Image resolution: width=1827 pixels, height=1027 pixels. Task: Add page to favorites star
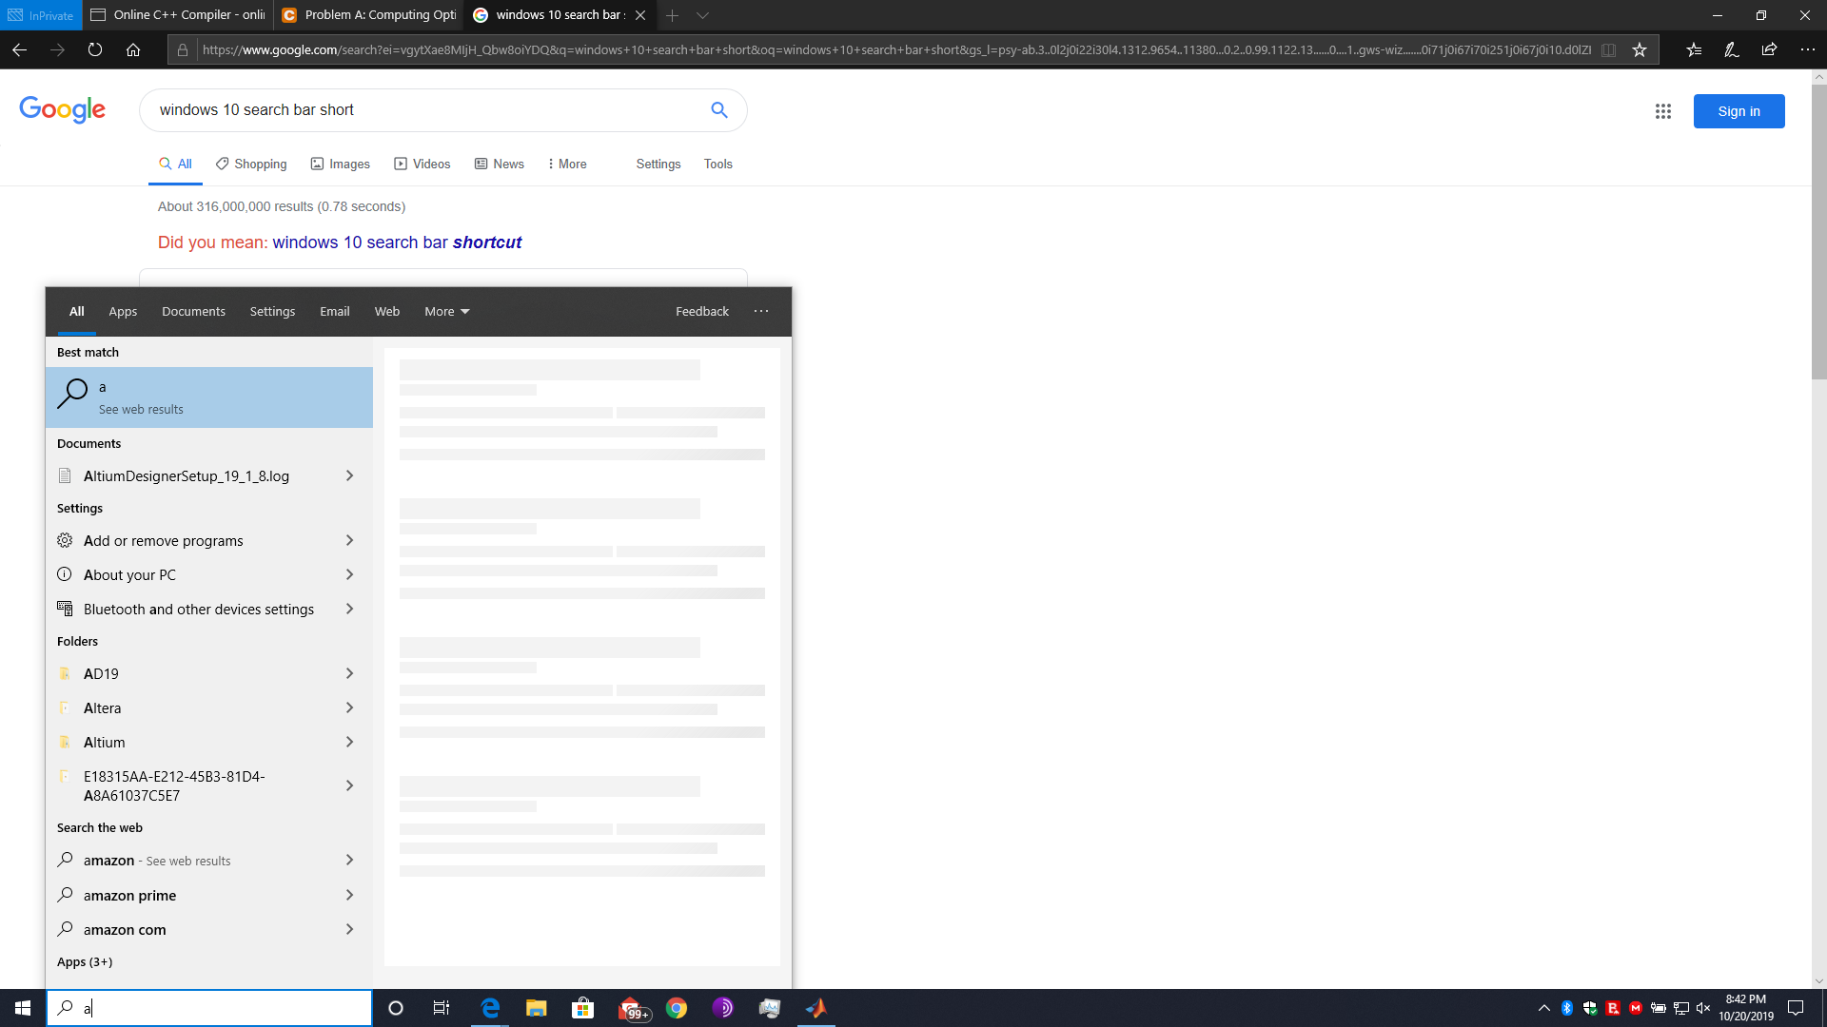pyautogui.click(x=1640, y=49)
